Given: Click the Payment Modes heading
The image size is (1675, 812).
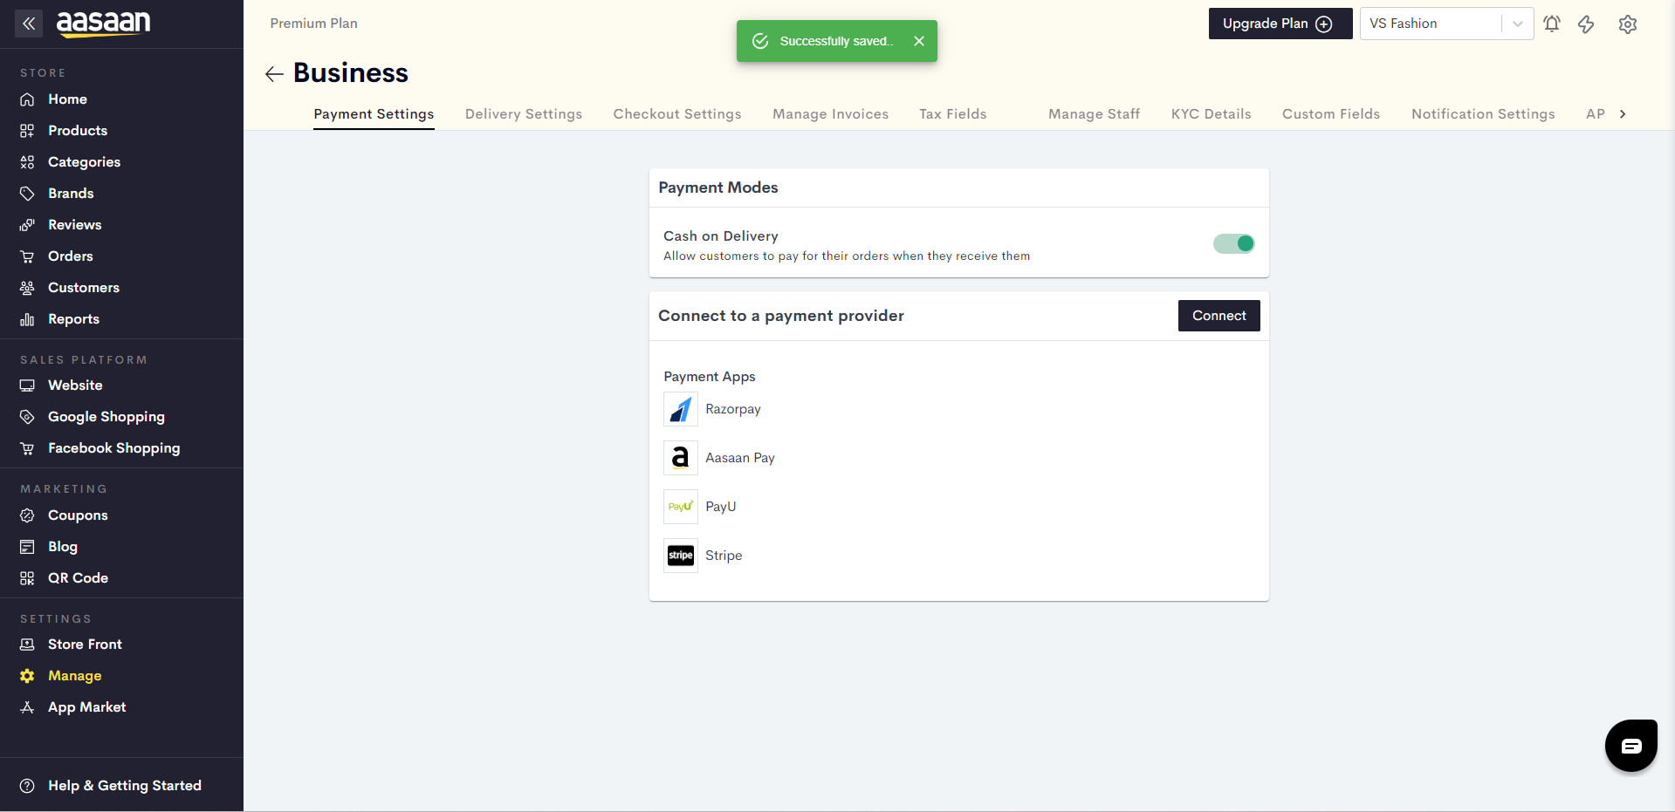Looking at the screenshot, I should [x=718, y=188].
